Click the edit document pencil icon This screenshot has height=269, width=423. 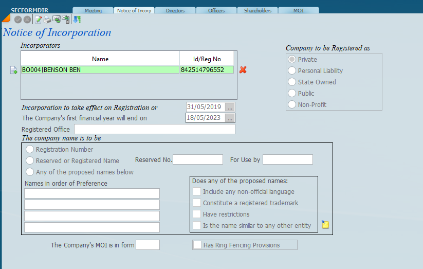point(38,20)
